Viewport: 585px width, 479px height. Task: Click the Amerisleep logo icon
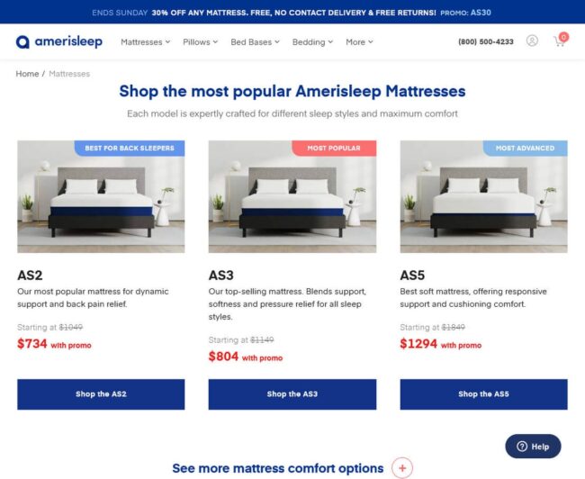pos(22,41)
